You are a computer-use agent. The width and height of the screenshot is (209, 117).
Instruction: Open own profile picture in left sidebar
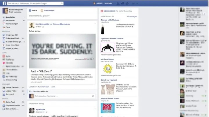pyautogui.click(x=5, y=11)
